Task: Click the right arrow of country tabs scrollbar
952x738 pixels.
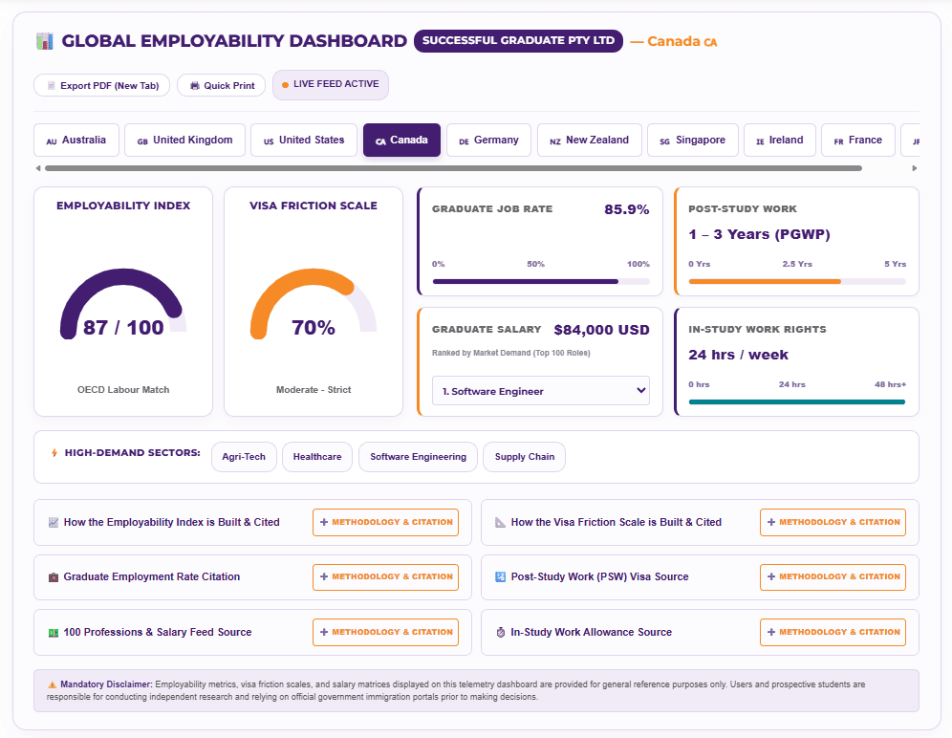Action: 915,168
